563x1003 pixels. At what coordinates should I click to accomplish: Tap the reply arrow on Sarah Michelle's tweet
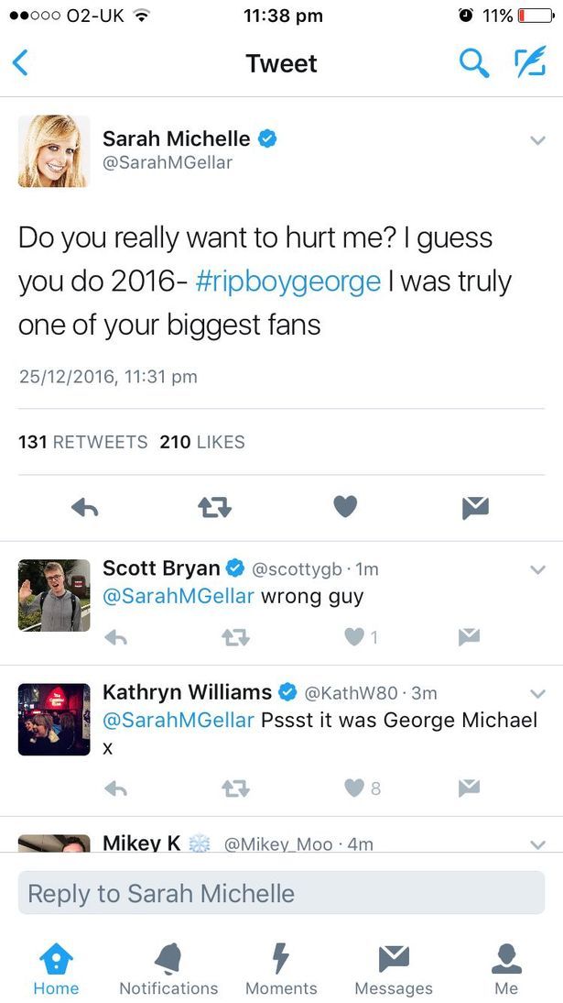(85, 505)
